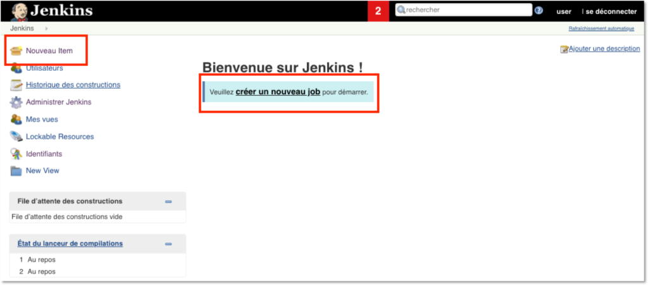This screenshot has width=648, height=285.
Task: Click the Nouveau Item package icon
Action: pyautogui.click(x=16, y=51)
